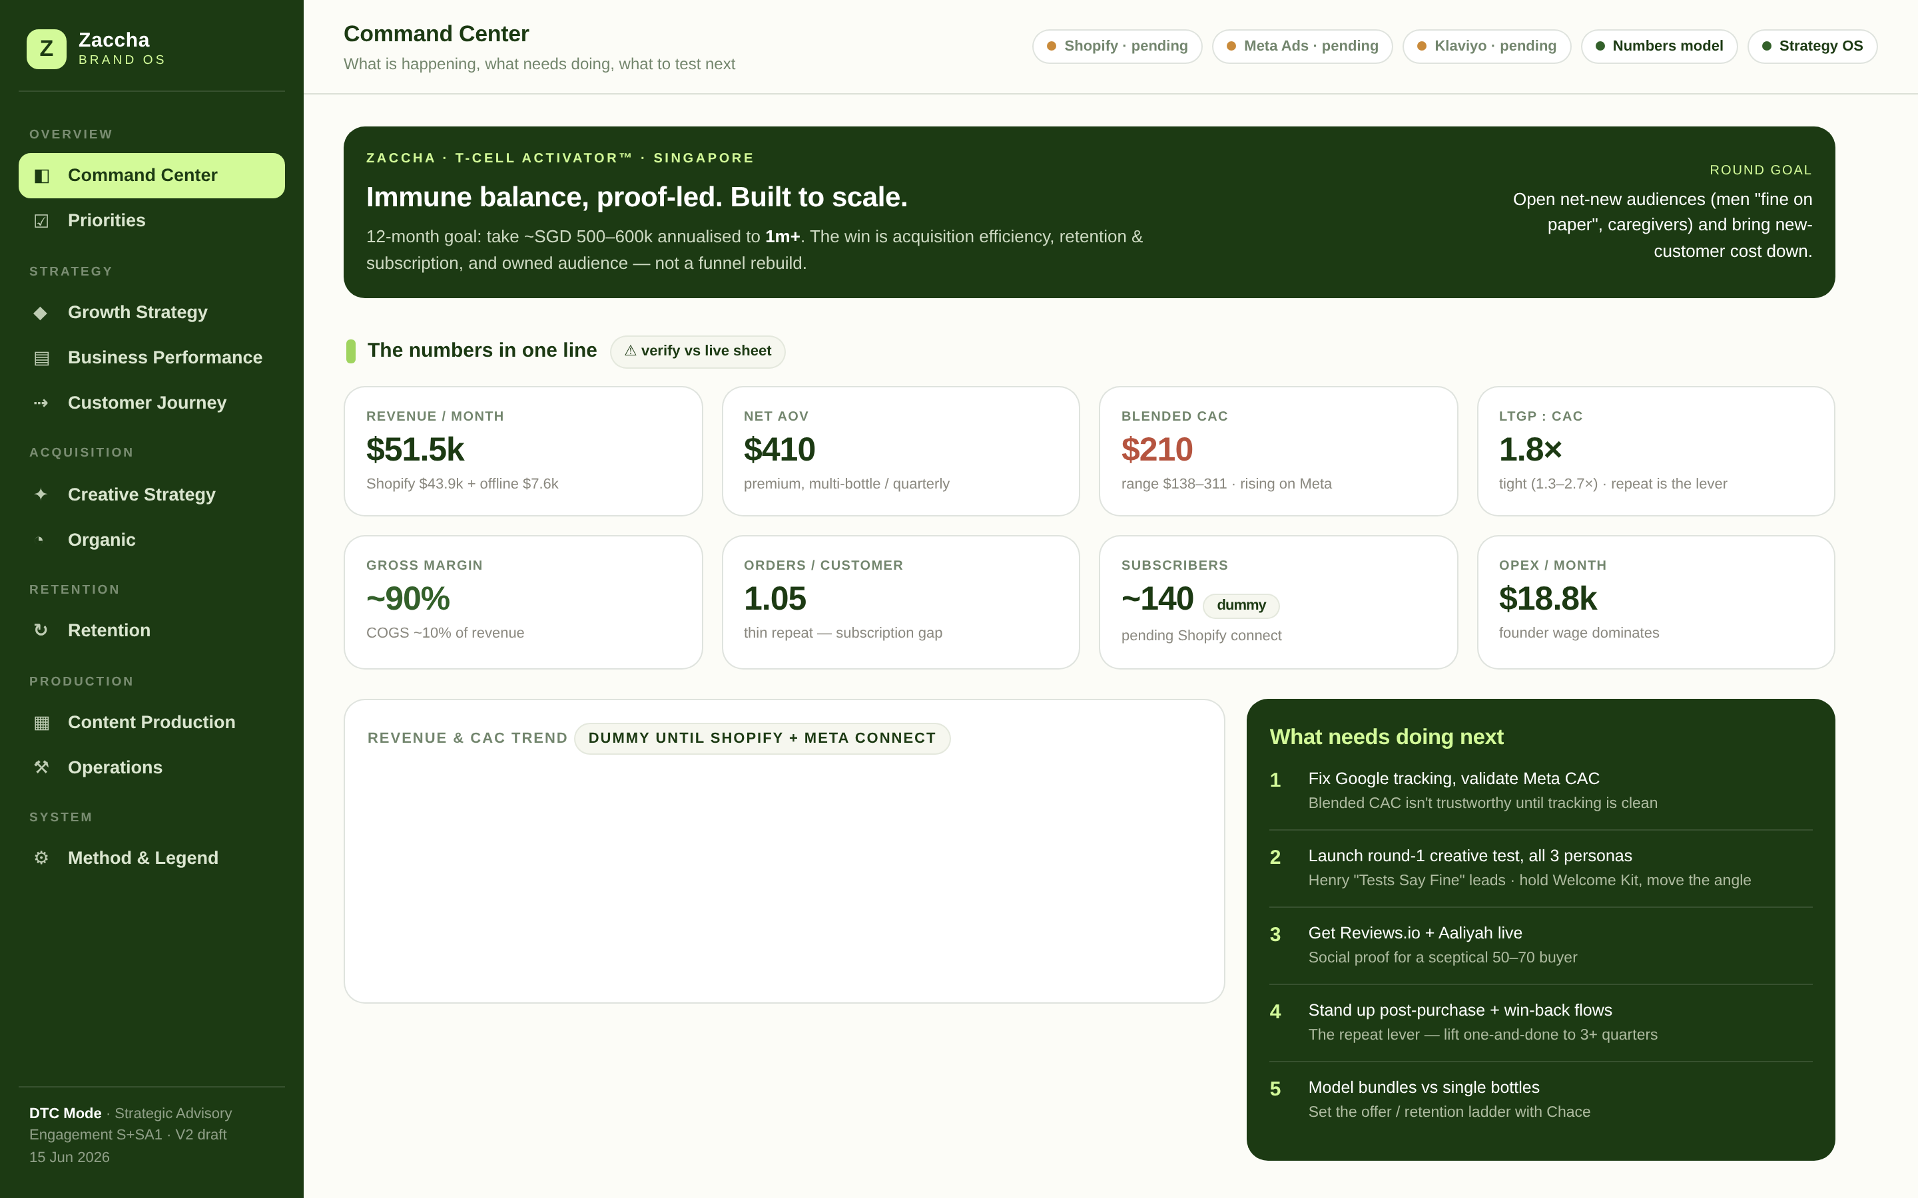Image resolution: width=1918 pixels, height=1198 pixels.
Task: Click the Organic dot icon
Action: pos(41,540)
